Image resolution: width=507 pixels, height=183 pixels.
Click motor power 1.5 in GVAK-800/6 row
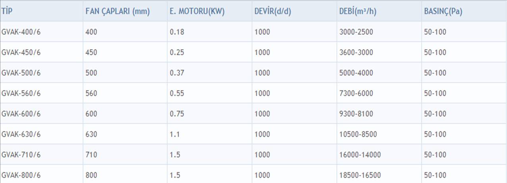175,175
